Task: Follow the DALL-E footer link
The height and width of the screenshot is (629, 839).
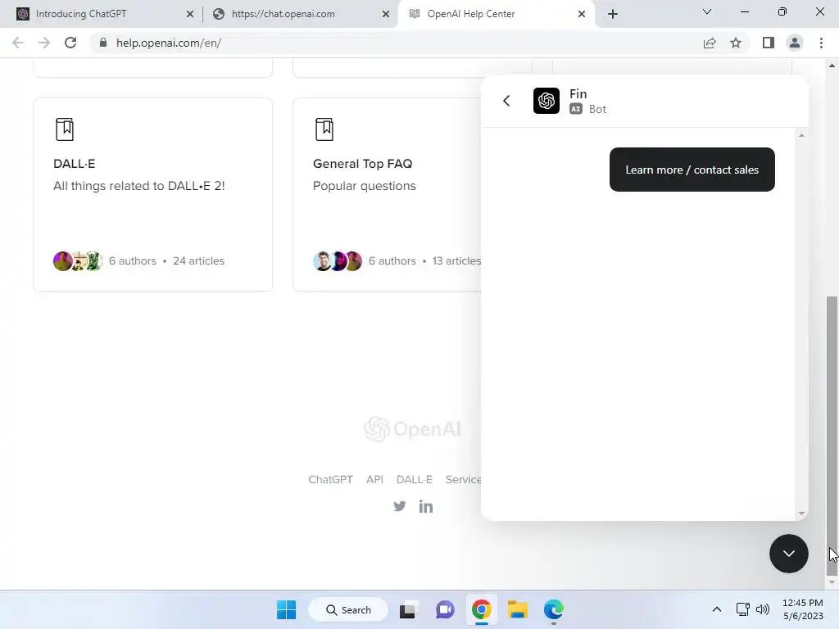Action: pos(414,479)
